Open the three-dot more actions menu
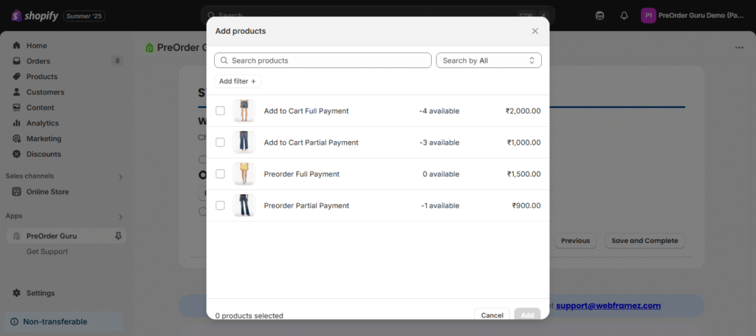 [x=739, y=48]
